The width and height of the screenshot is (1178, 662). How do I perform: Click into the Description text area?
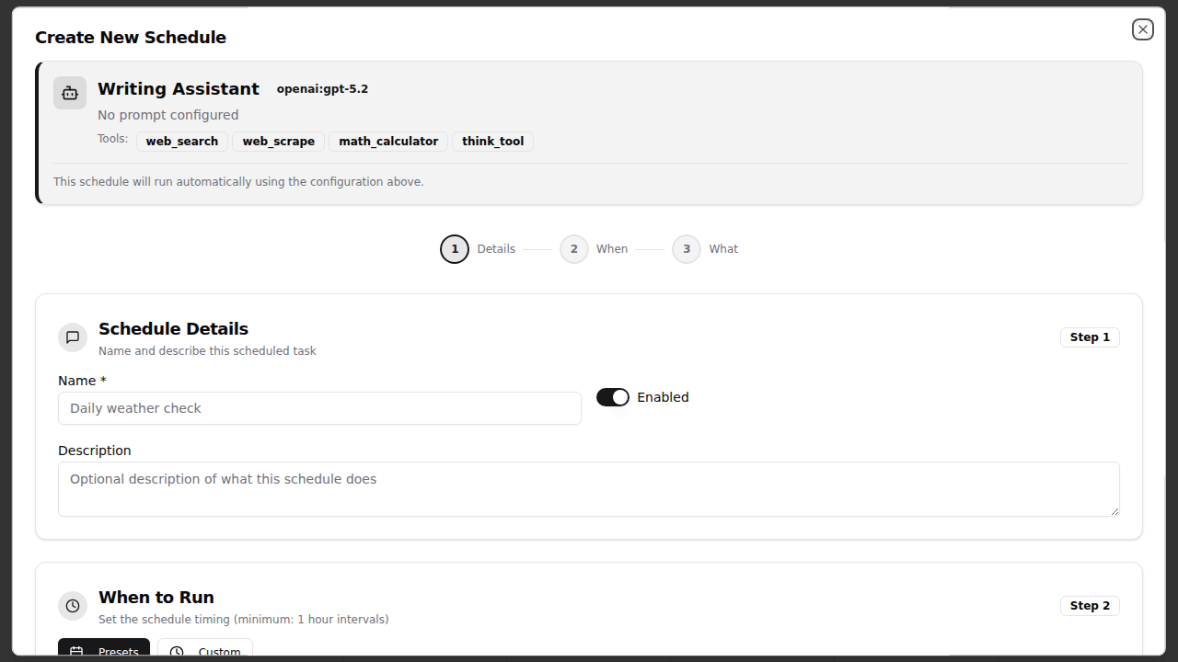pyautogui.click(x=589, y=489)
